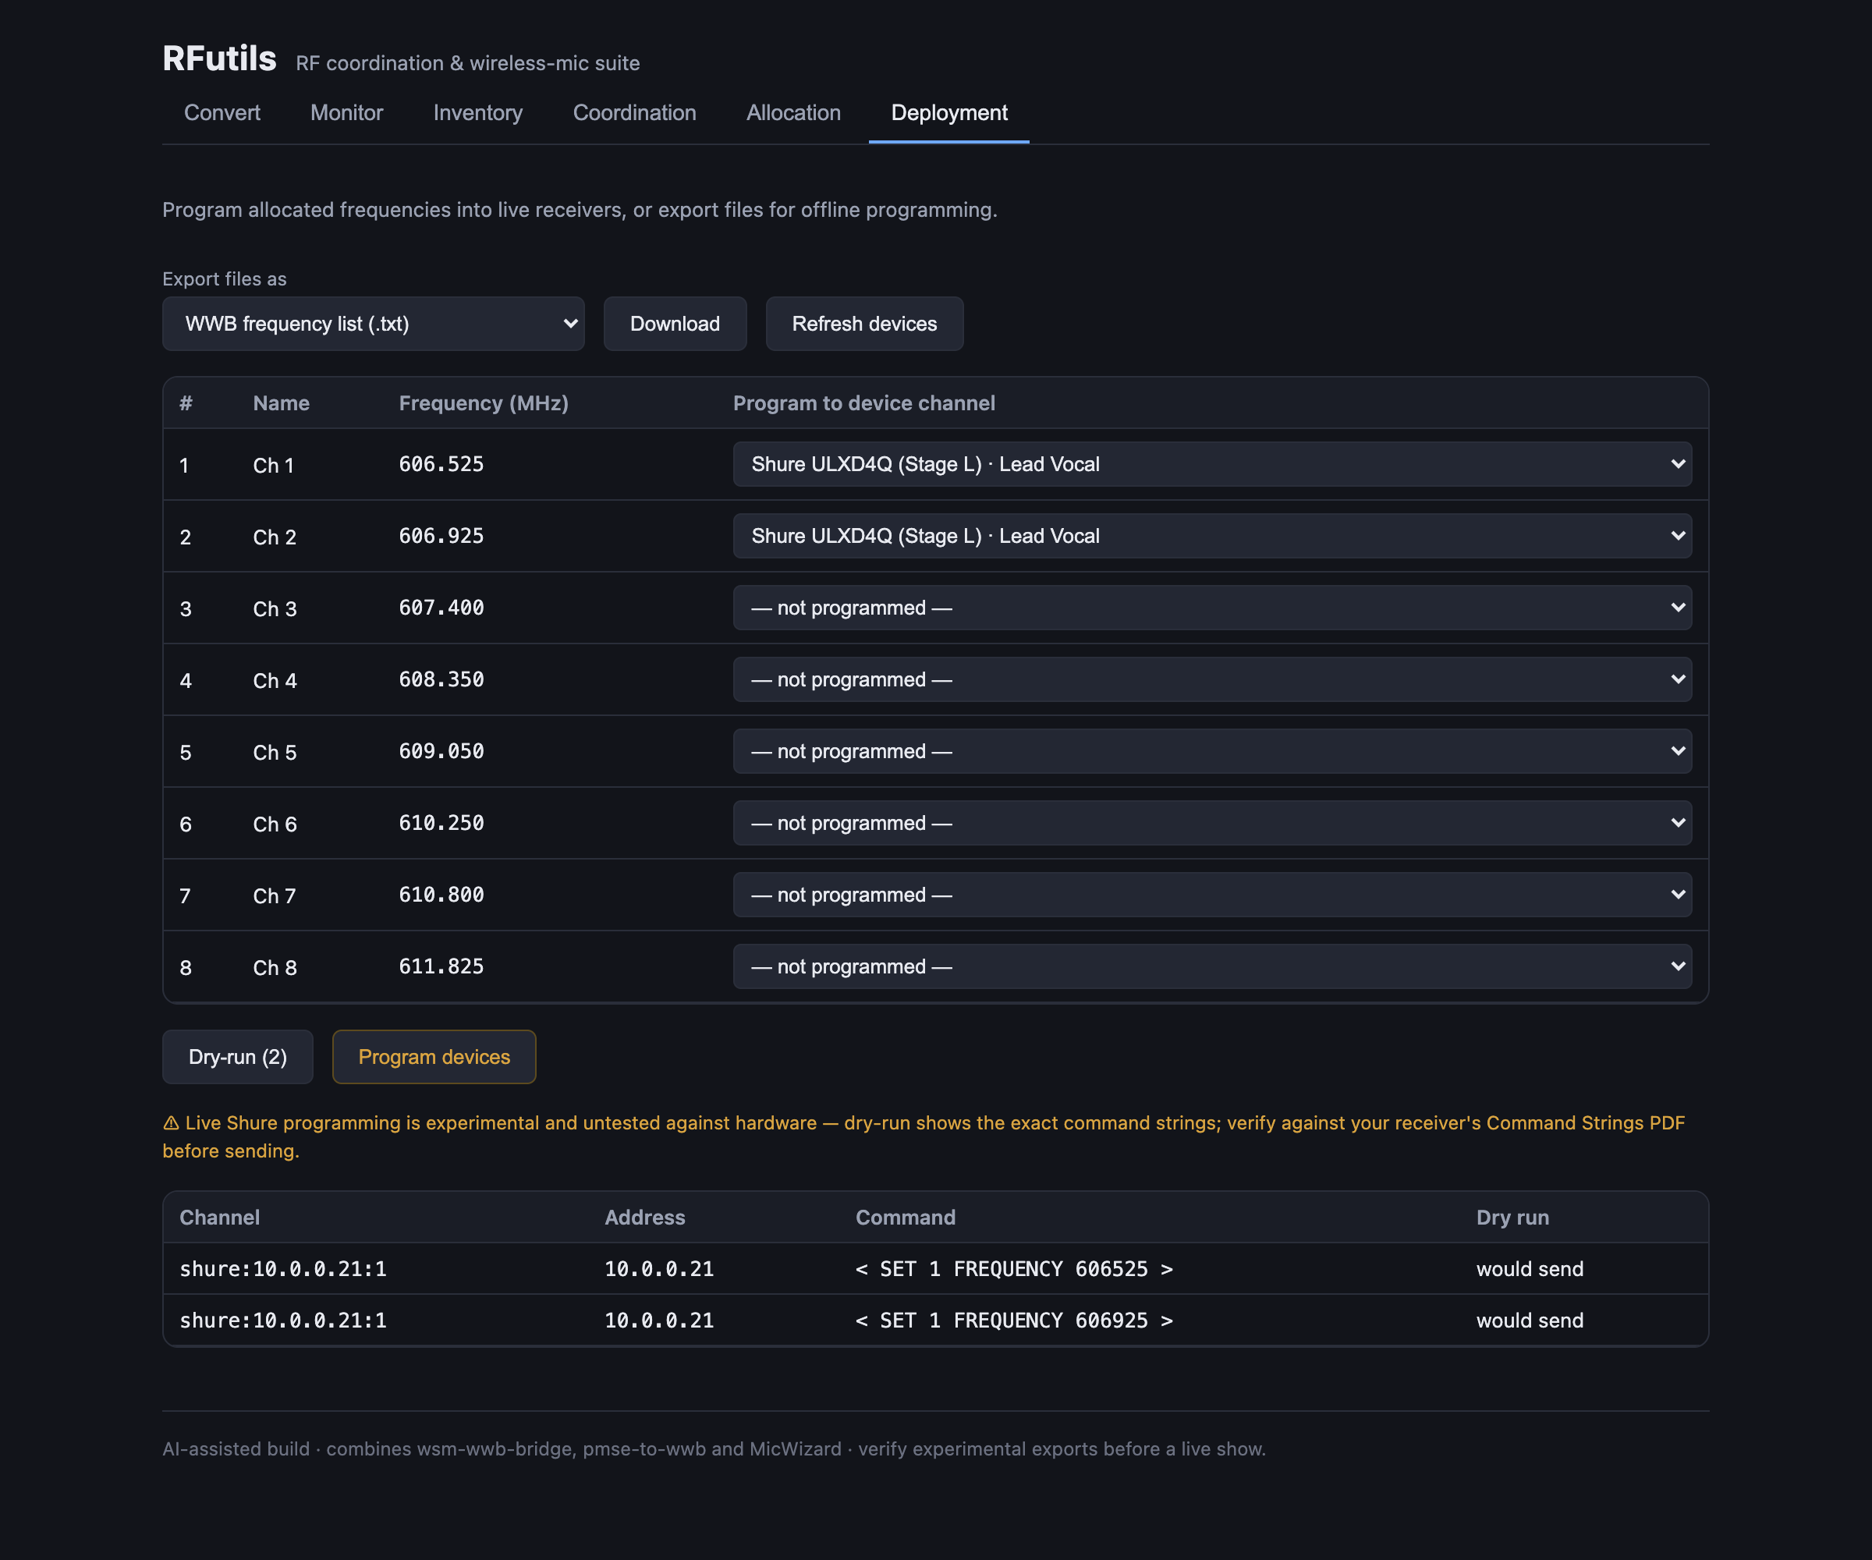The image size is (1872, 1560).
Task: Select the 606.925 frequency value
Action: pyautogui.click(x=441, y=536)
